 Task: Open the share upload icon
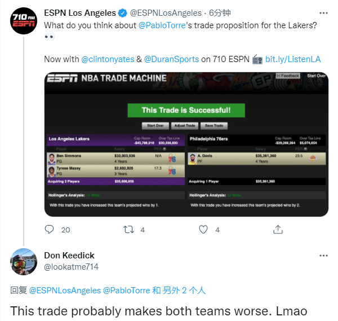tap(278, 229)
